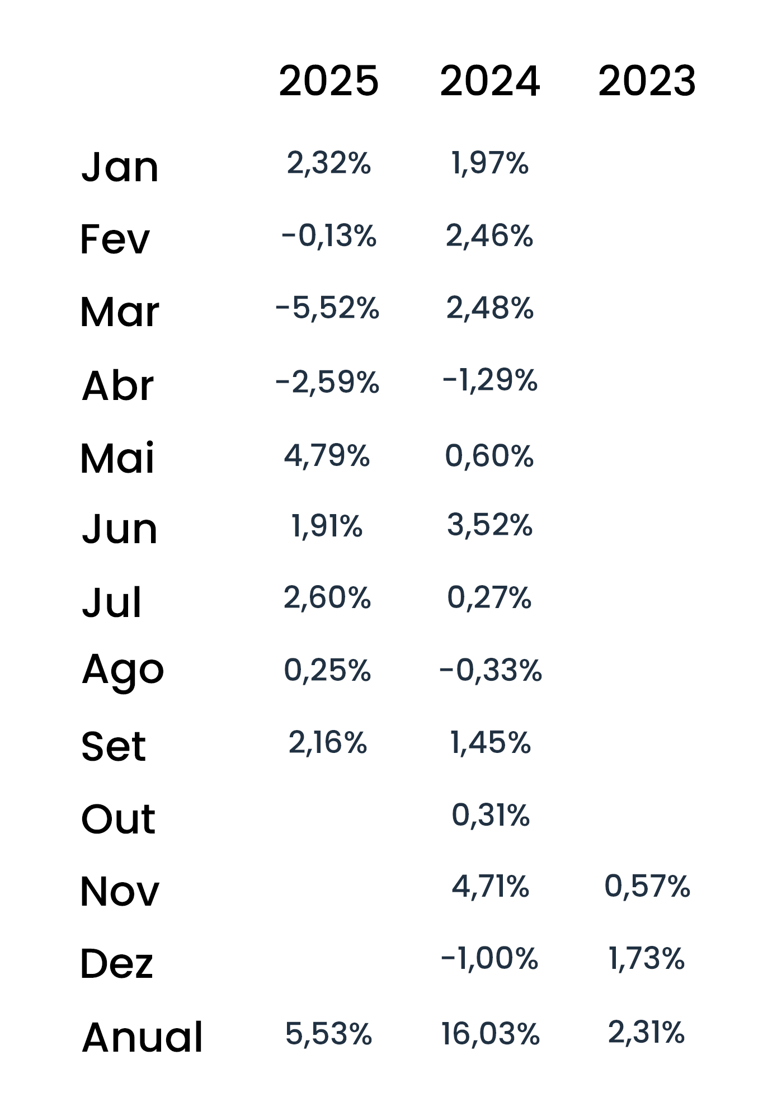The height and width of the screenshot is (1116, 777).
Task: Select the 16,03% annual value for 2024
Action: click(490, 1033)
